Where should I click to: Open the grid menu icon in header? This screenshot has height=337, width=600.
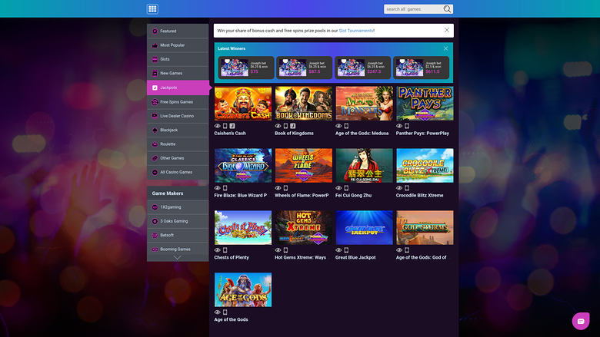[x=152, y=8]
